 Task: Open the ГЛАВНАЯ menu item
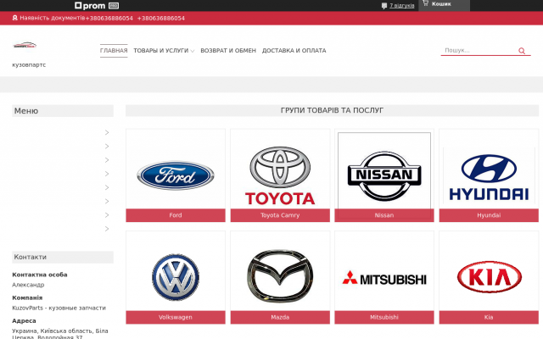(114, 51)
